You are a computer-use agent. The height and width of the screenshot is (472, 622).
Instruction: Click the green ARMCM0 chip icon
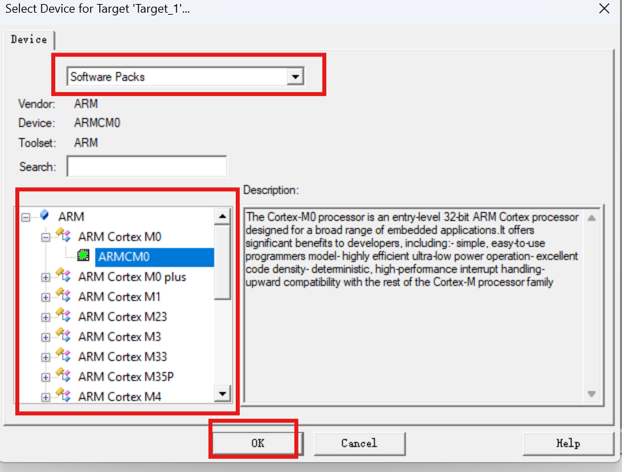[x=83, y=255]
